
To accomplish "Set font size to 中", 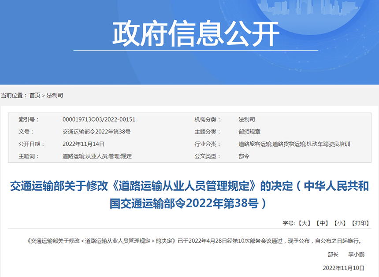I will [322, 223].
